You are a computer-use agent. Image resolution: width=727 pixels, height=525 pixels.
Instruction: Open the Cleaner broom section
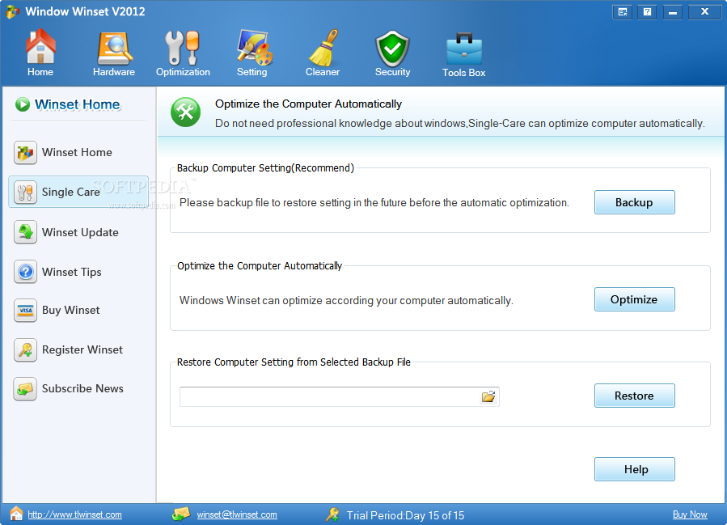pos(323,53)
